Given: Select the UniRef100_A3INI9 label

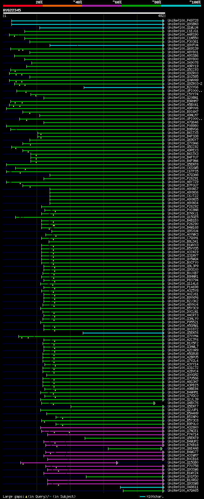Looking at the screenshot, I should click(x=183, y=252).
